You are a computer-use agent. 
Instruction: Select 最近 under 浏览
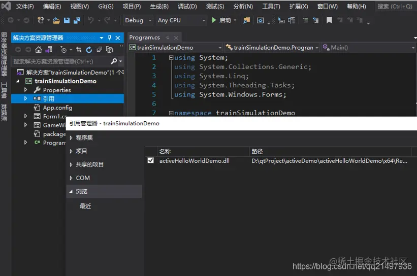[85, 206]
